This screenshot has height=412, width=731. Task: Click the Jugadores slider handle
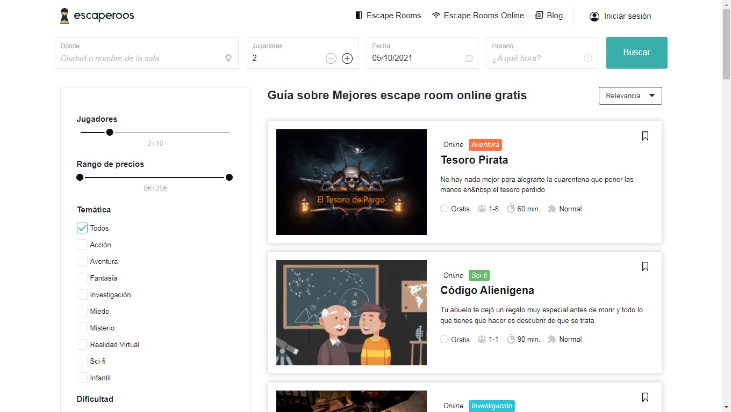110,132
